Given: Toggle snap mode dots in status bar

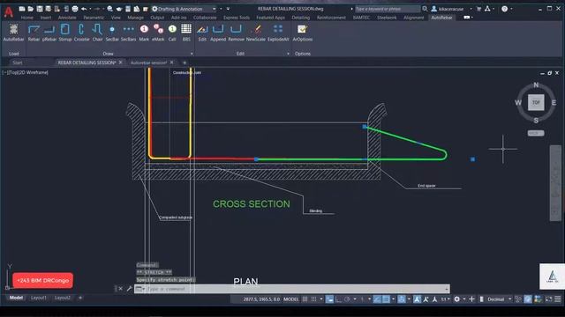Looking at the screenshot, I should point(314,299).
